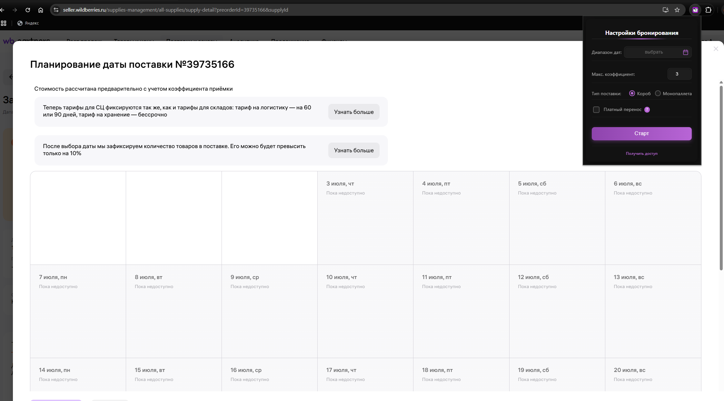Image resolution: width=724 pixels, height=401 pixels.
Task: Select the 8 июля, вт calendar cell
Action: click(174, 311)
